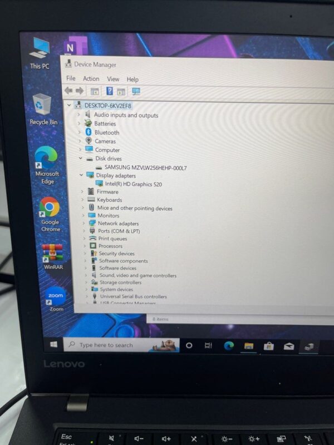Select the Processors icon

point(93,246)
